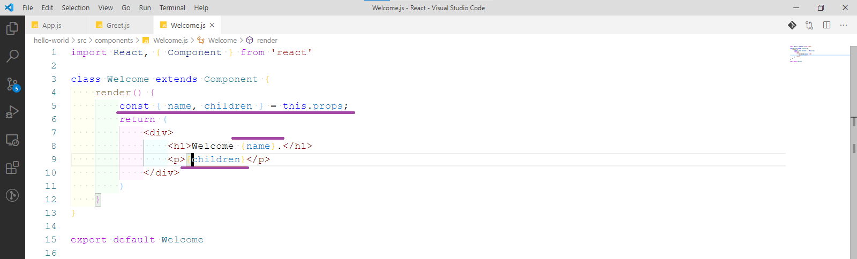This screenshot has width=857, height=259.
Task: Click 'const' keyword on line 5
Action: tap(134, 106)
